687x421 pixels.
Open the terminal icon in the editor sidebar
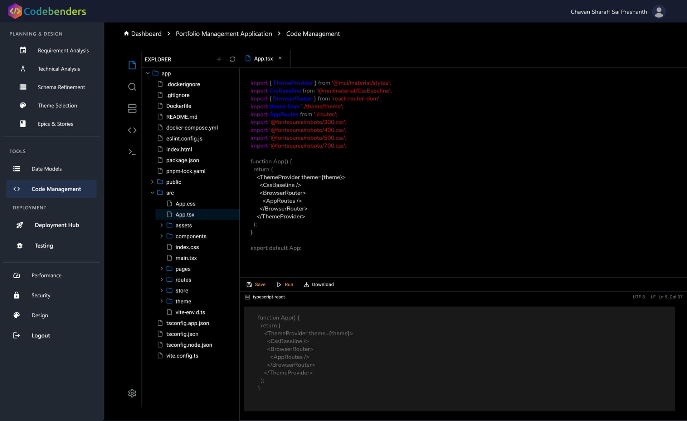point(132,152)
